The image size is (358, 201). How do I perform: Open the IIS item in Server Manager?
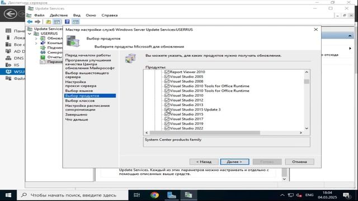(x=16, y=65)
